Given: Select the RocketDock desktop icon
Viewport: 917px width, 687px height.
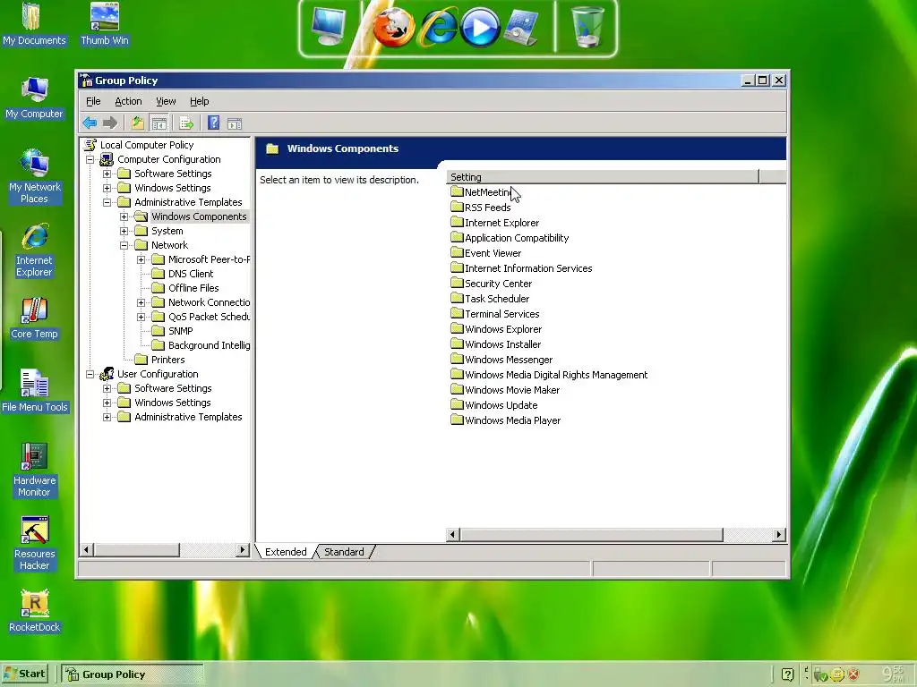Looking at the screenshot, I should pyautogui.click(x=35, y=611).
